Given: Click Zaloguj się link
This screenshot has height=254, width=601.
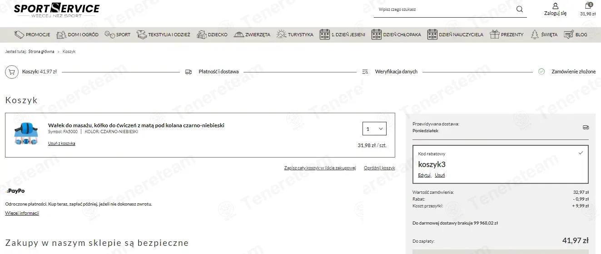Looking at the screenshot, I should click(x=555, y=13).
